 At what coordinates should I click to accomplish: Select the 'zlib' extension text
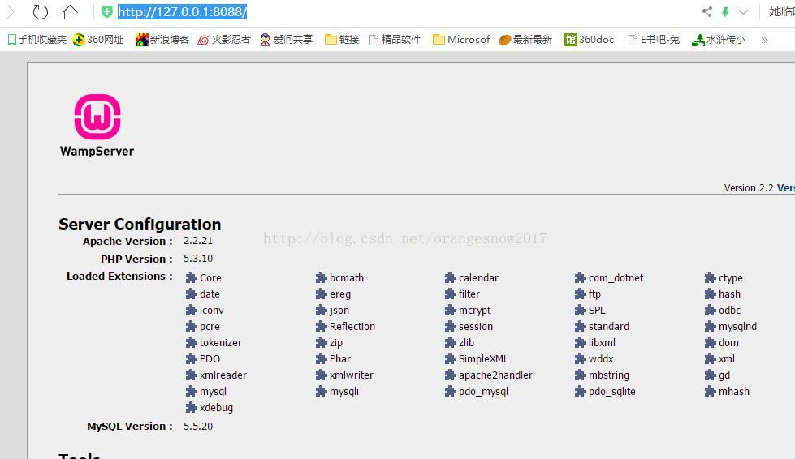click(x=466, y=342)
